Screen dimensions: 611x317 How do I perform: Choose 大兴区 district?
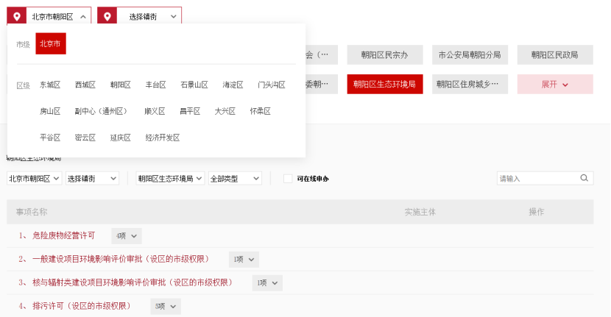pos(225,111)
